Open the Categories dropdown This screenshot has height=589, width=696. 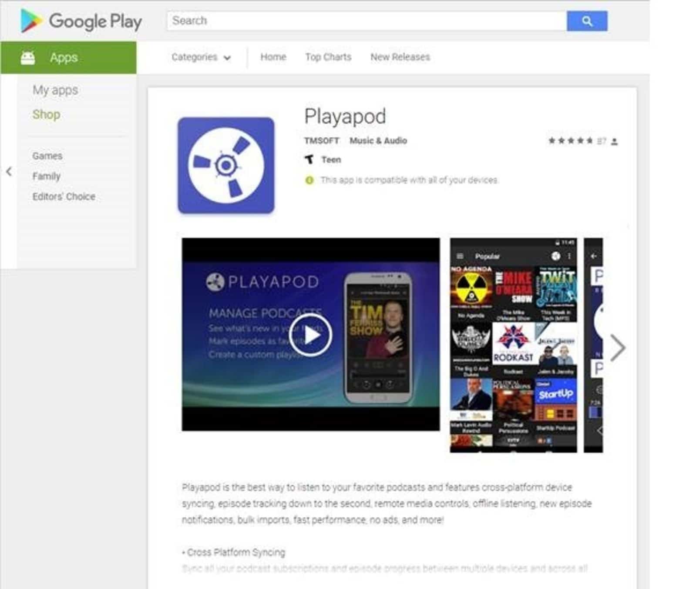[201, 57]
